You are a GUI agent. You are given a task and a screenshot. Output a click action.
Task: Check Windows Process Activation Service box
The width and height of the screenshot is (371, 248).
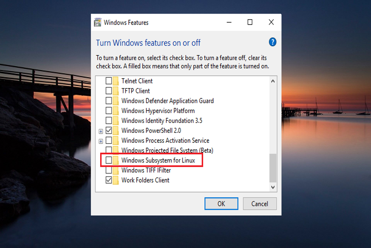[108, 140]
